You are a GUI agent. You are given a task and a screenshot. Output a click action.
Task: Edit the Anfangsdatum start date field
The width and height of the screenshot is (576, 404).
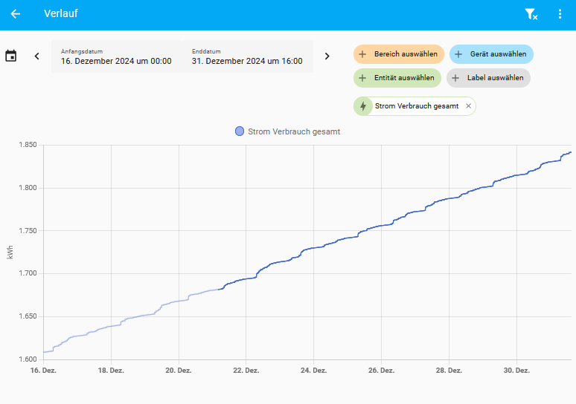click(x=116, y=56)
